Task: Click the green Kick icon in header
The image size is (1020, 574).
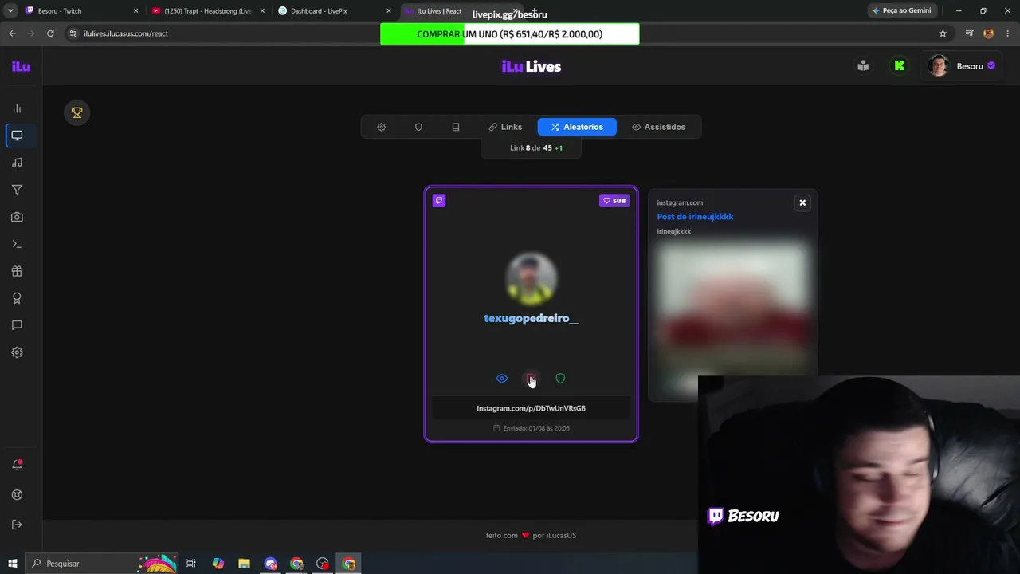Action: pyautogui.click(x=900, y=66)
